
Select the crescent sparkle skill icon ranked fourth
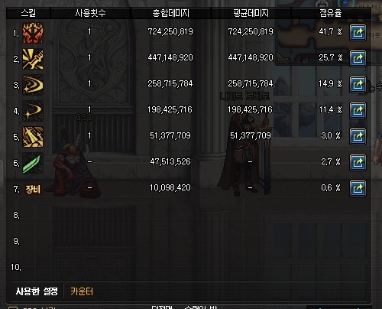click(33, 111)
